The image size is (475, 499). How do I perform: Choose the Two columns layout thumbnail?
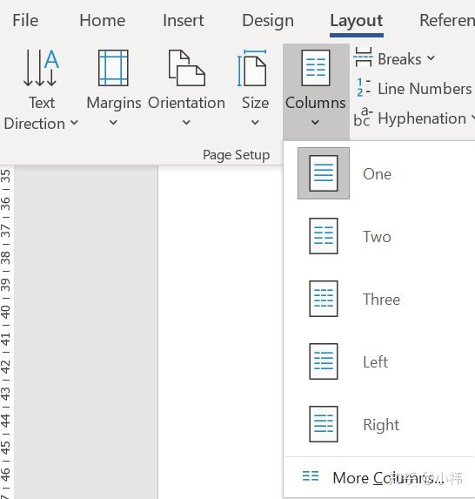pos(324,236)
